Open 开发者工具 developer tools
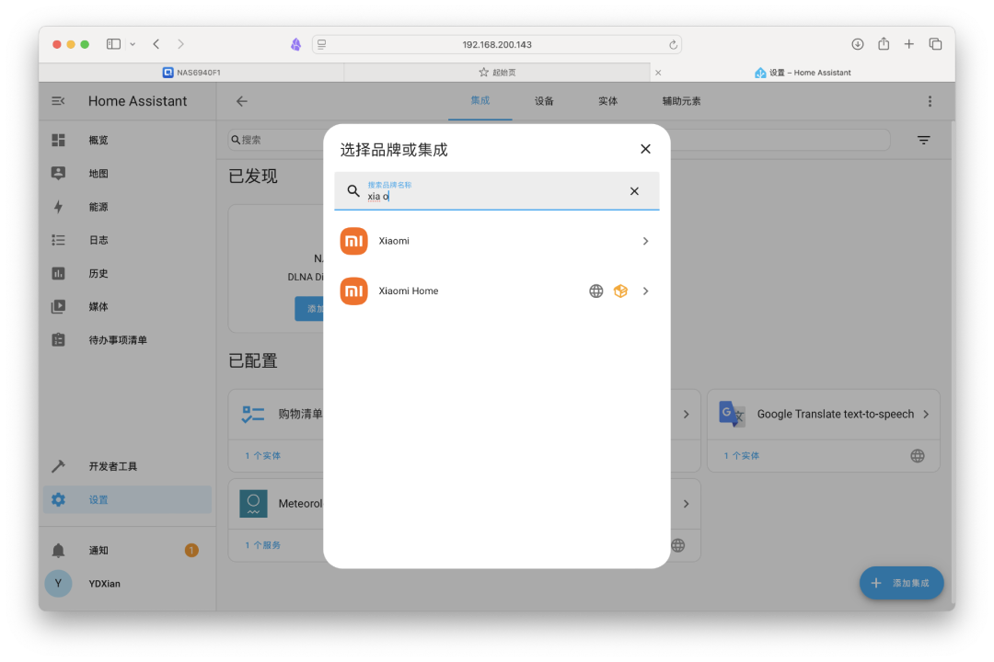The image size is (994, 662). coord(112,466)
